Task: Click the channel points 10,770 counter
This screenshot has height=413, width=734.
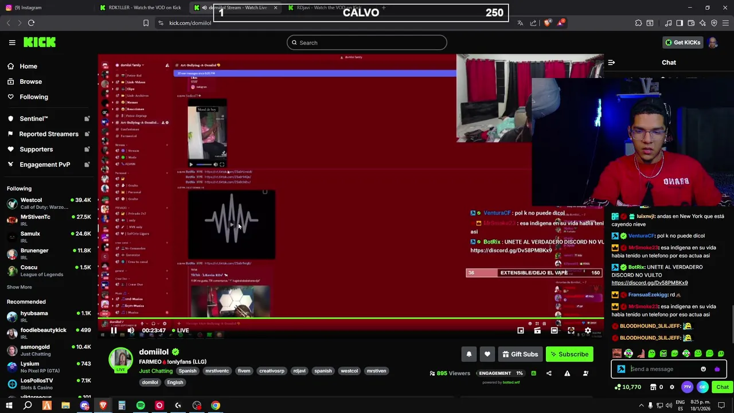Action: [627, 387]
